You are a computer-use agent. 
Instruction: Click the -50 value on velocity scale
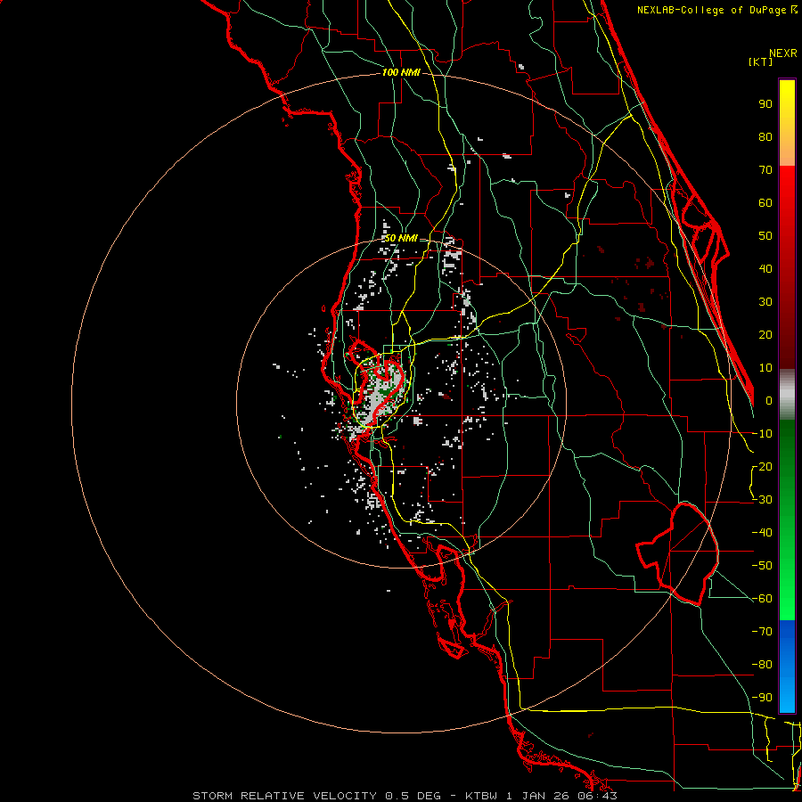point(762,566)
